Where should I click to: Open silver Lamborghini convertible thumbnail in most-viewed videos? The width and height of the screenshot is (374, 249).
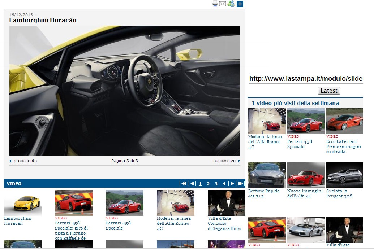coord(306,230)
